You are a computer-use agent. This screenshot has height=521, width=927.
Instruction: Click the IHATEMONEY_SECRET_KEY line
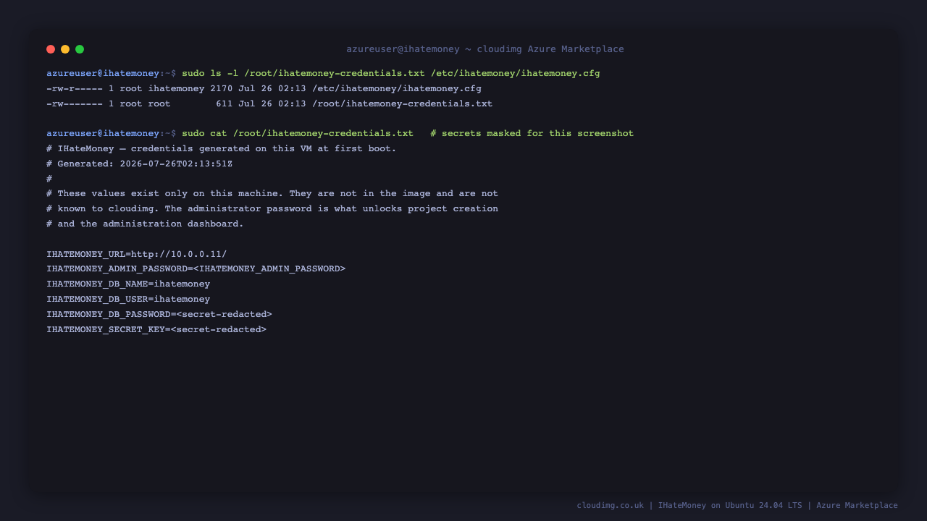tap(156, 329)
